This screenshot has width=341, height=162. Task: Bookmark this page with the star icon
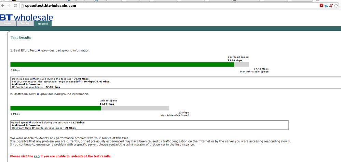pyautogui.click(x=336, y=6)
